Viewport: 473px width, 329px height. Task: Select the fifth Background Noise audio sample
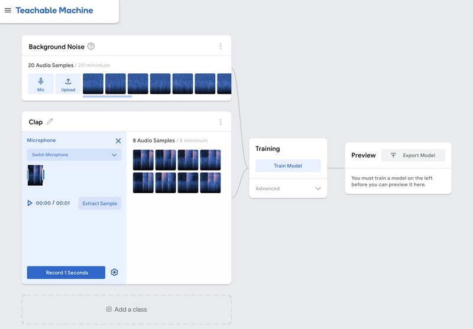183,84
